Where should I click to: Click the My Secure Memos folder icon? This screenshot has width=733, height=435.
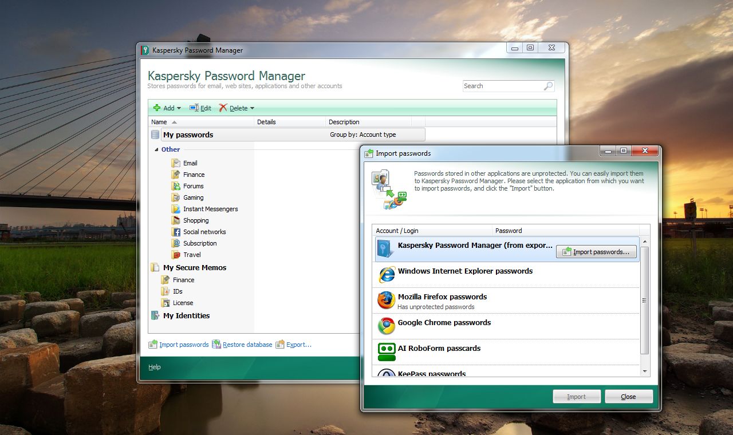(155, 267)
